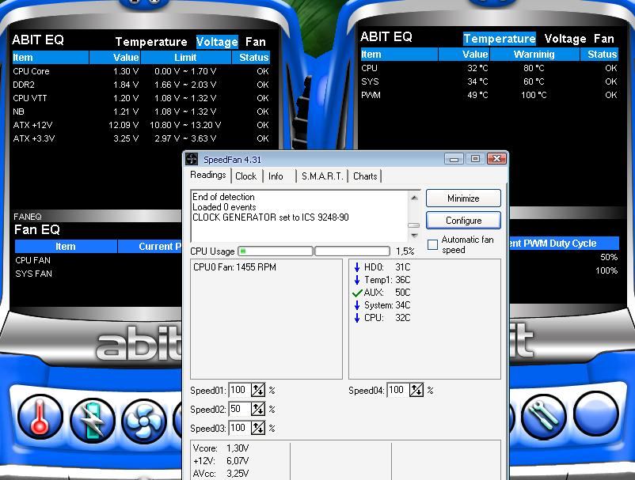This screenshot has width=635, height=480.
Task: Click the AUX green checkmark icon
Action: (x=357, y=293)
